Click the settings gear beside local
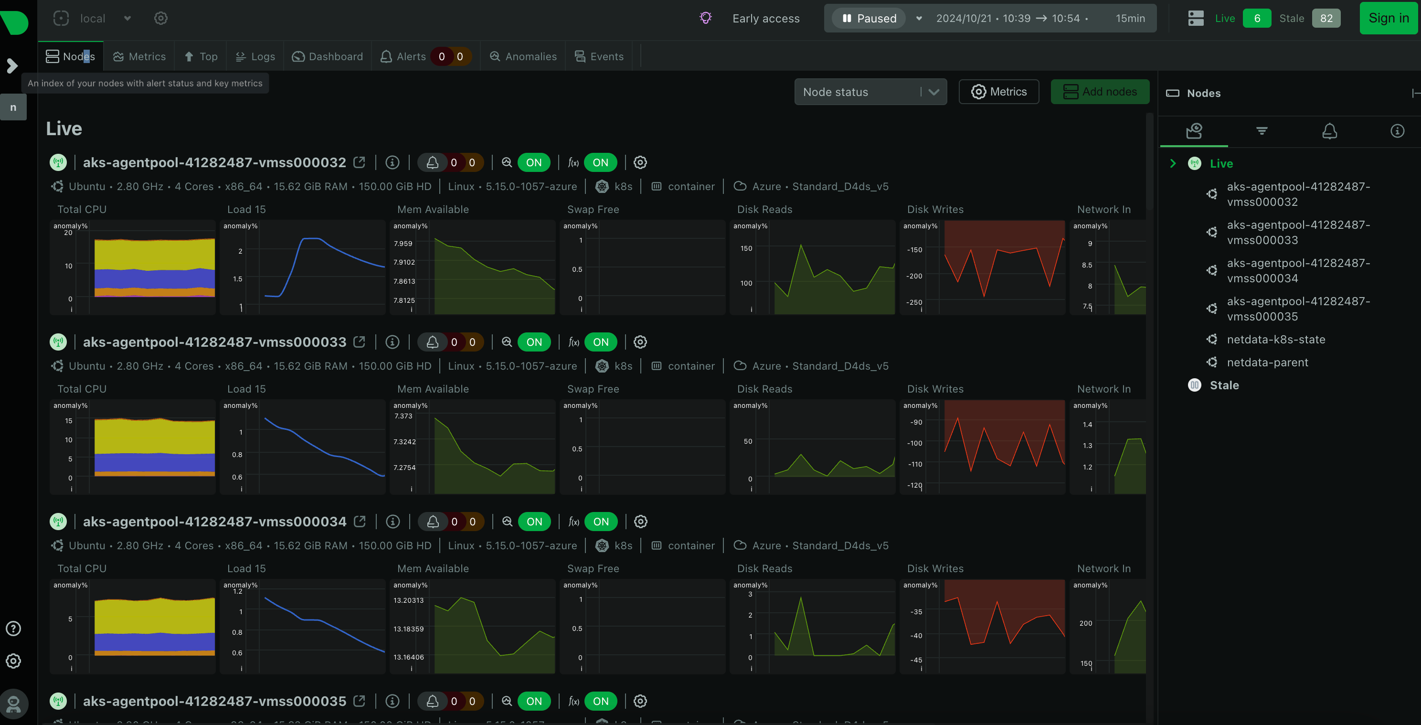Image resolution: width=1421 pixels, height=725 pixels. pos(160,18)
